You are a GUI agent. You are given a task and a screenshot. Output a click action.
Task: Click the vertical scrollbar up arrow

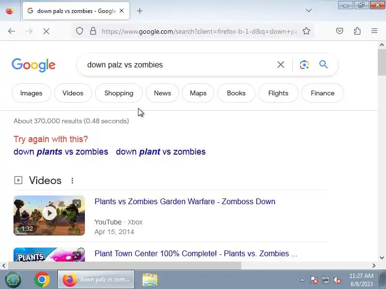point(382,45)
